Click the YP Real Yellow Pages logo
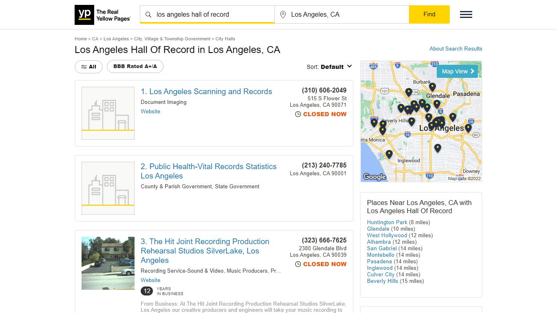 coord(103,15)
